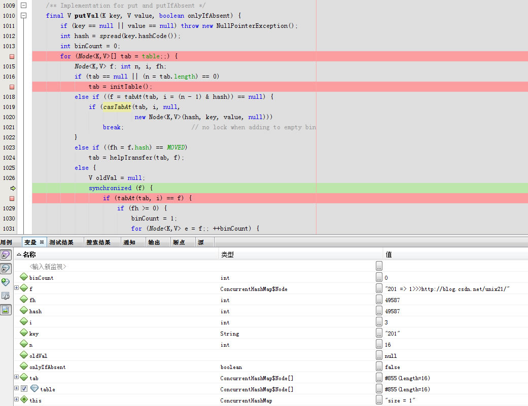528x406 pixels.
Task: Click helpTransfer call on line 1024
Action: pyautogui.click(x=131, y=158)
